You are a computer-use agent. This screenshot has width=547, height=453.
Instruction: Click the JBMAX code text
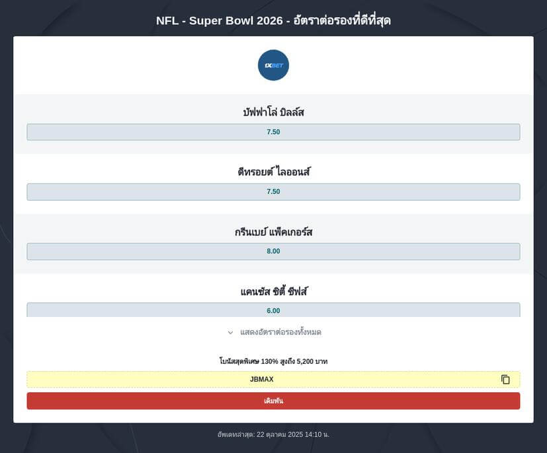click(x=261, y=380)
